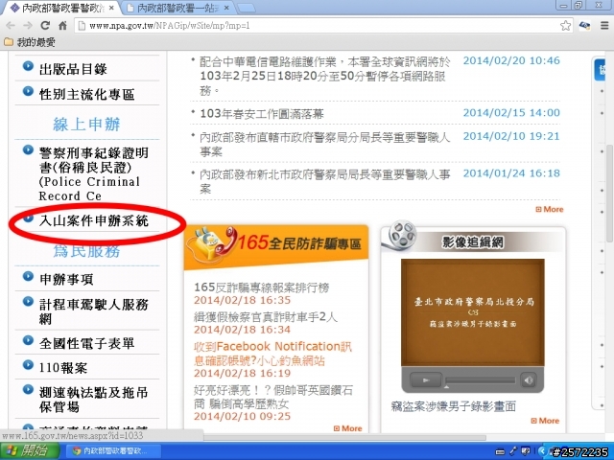Close the second browser tab
This screenshot has width=614, height=460.
click(226, 8)
